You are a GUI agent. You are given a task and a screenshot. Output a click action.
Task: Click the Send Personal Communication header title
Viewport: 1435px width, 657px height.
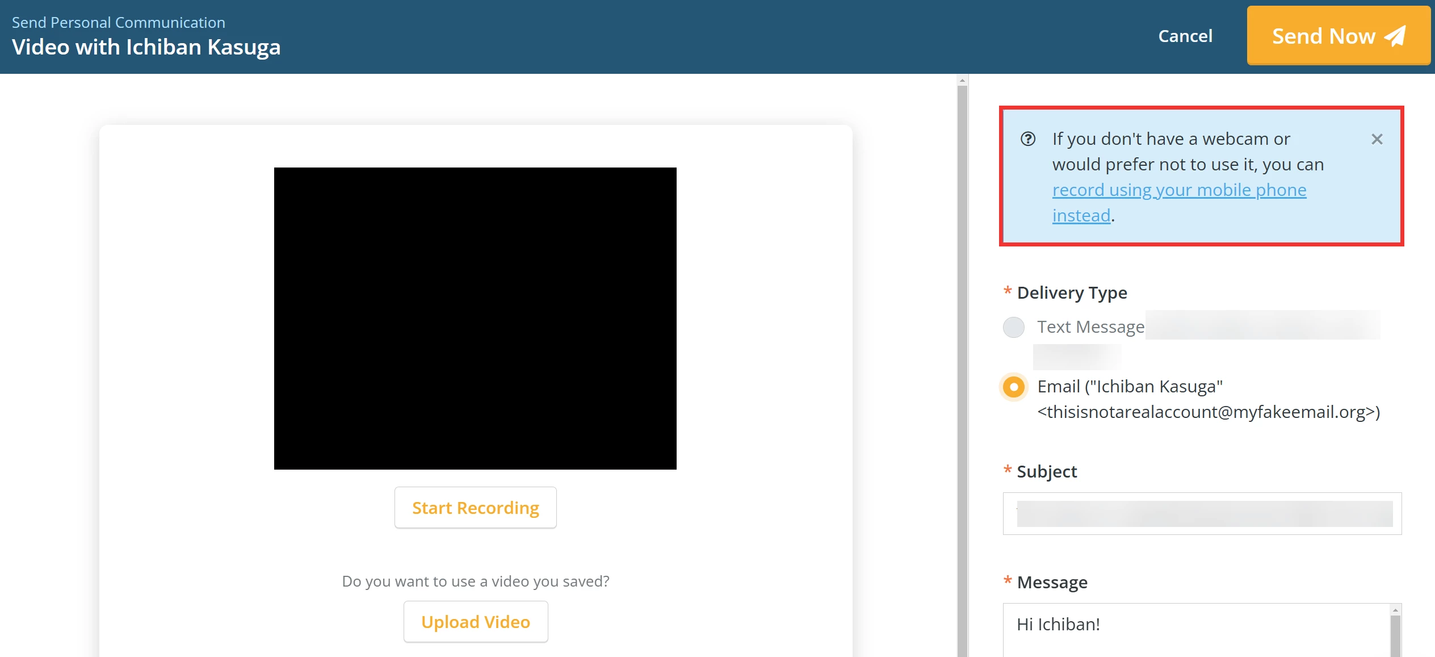coord(119,22)
